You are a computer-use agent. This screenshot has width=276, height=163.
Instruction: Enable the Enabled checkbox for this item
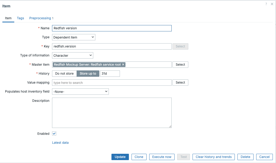[54, 133]
